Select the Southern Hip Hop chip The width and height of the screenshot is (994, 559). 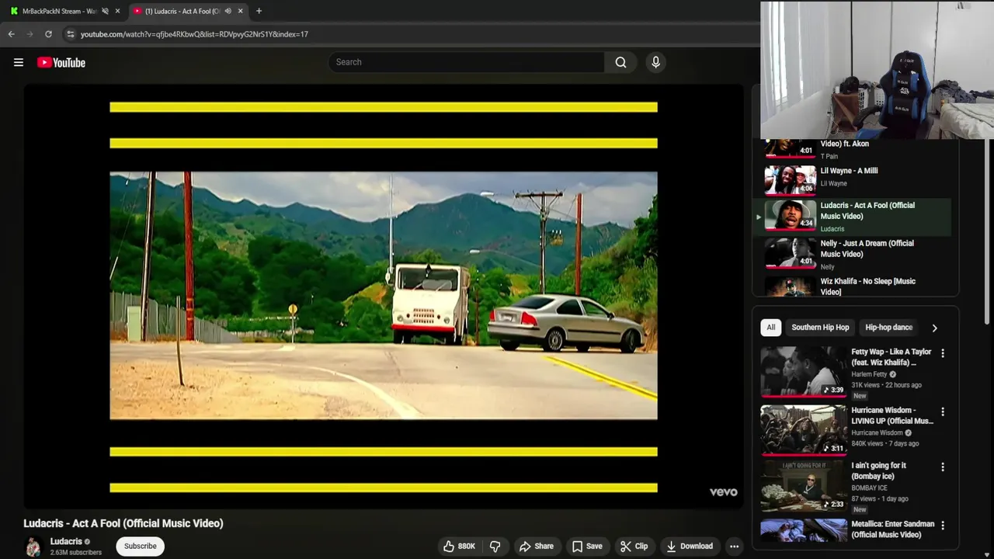click(x=820, y=328)
